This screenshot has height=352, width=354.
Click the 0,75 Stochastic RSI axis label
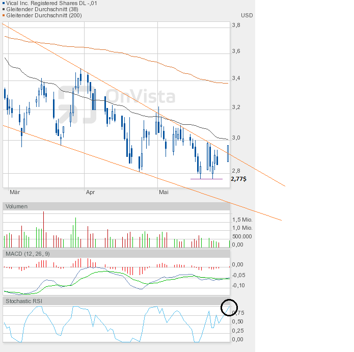click(x=237, y=313)
